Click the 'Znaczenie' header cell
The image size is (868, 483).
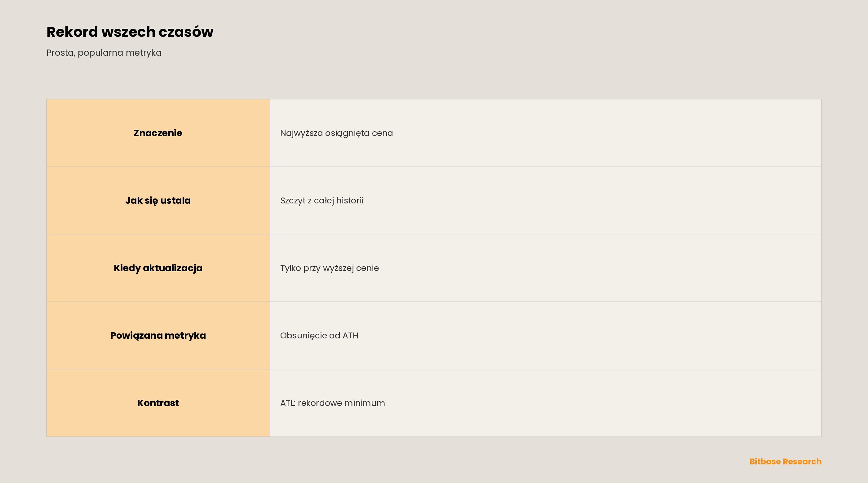(x=158, y=133)
